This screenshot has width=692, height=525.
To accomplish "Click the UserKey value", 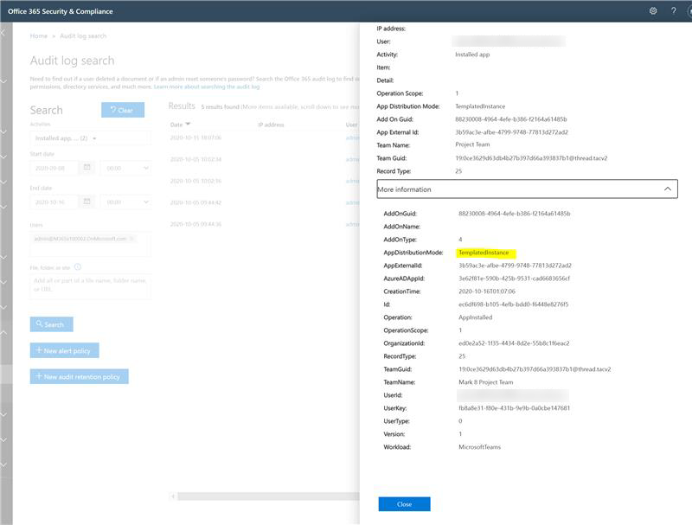I will click(x=514, y=408).
